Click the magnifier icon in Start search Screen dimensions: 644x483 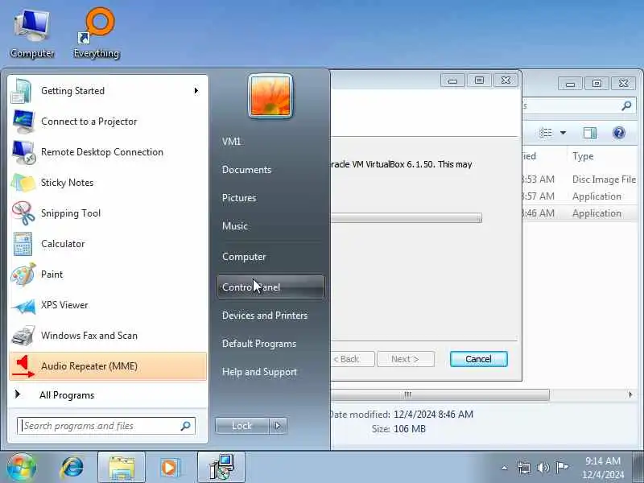click(x=186, y=426)
